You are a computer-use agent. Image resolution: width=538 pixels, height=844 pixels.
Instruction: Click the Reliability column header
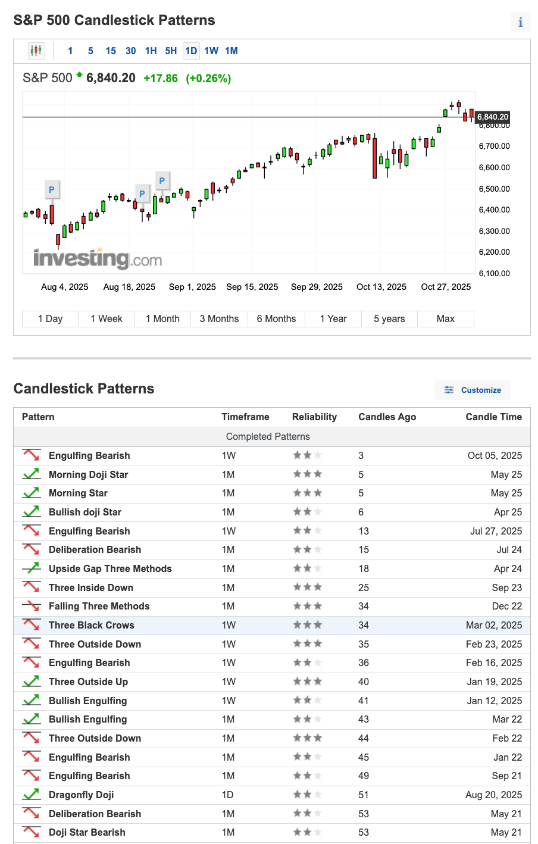[x=314, y=417]
